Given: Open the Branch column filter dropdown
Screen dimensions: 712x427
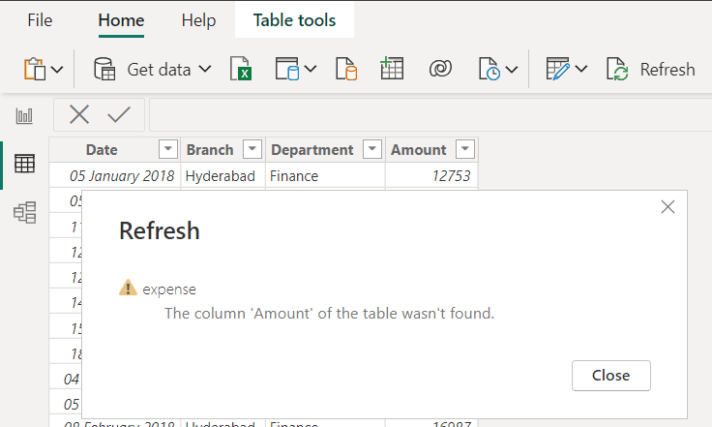Looking at the screenshot, I should pos(252,149).
